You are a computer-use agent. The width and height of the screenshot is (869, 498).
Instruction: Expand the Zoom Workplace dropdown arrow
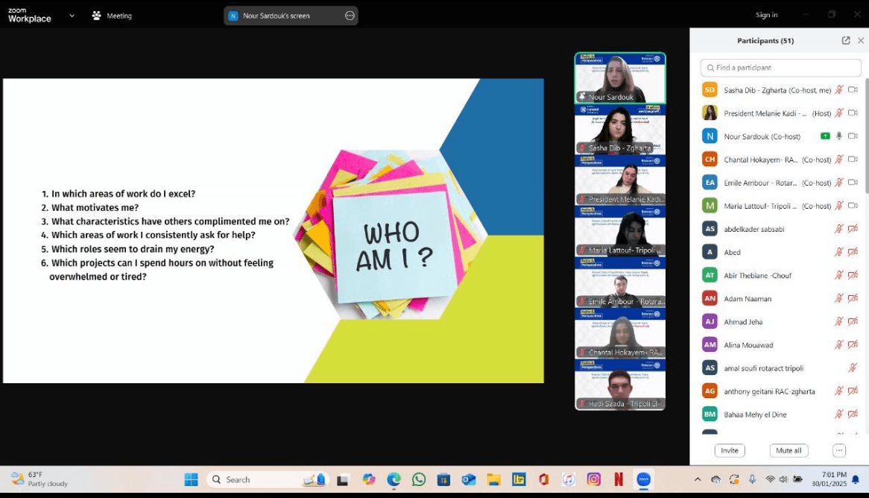coord(72,16)
